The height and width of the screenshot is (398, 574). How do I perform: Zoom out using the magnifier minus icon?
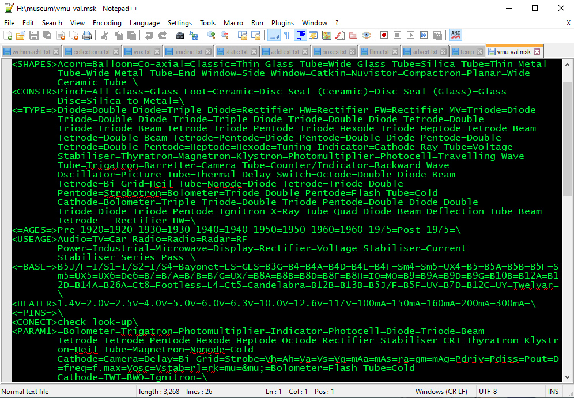pyautogui.click(x=224, y=35)
